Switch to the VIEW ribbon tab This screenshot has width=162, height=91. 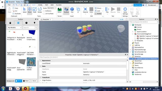click(52, 5)
